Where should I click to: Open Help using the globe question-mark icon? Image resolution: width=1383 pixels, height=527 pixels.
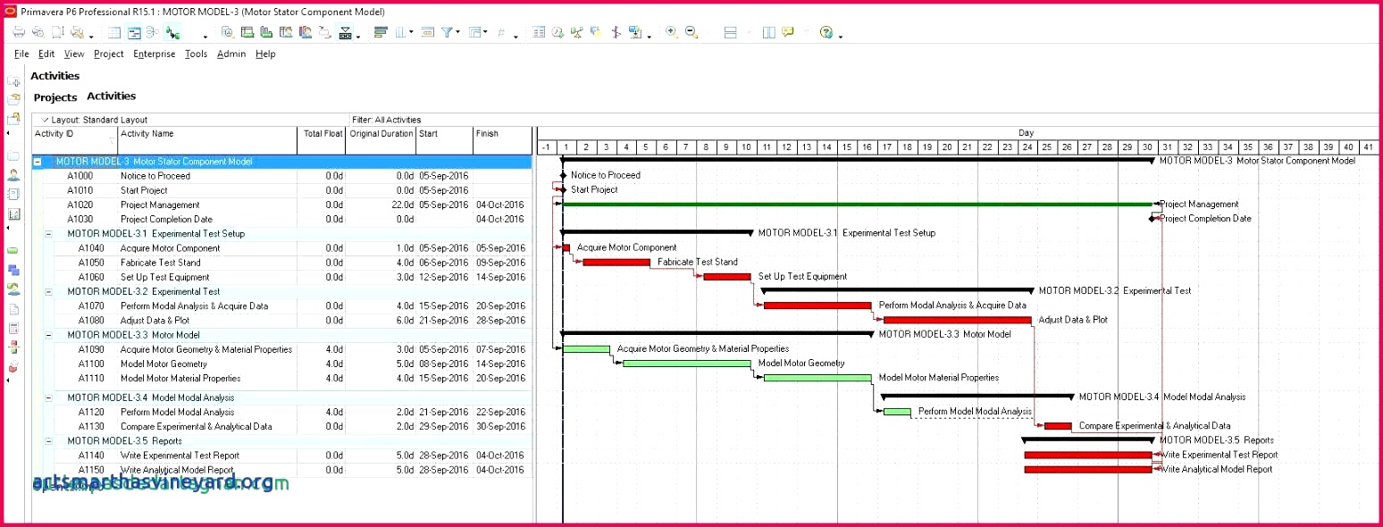point(826,33)
